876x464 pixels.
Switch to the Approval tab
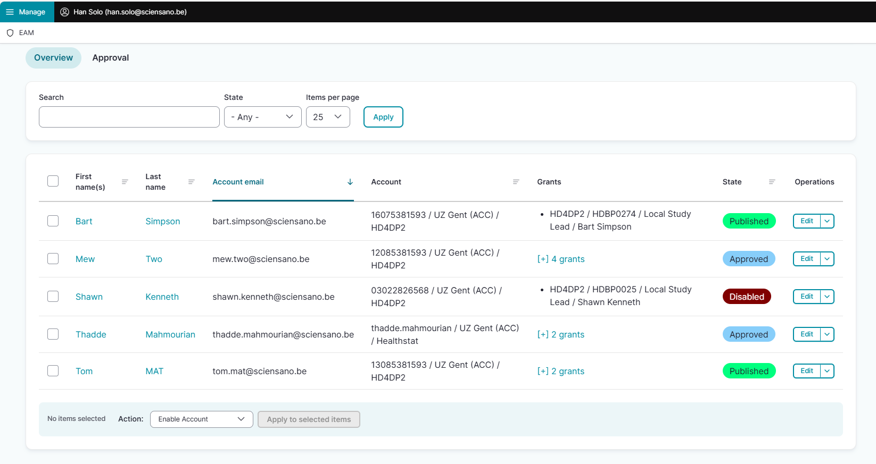point(111,58)
